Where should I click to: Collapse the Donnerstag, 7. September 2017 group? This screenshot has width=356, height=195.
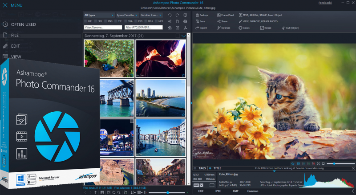tap(183, 36)
